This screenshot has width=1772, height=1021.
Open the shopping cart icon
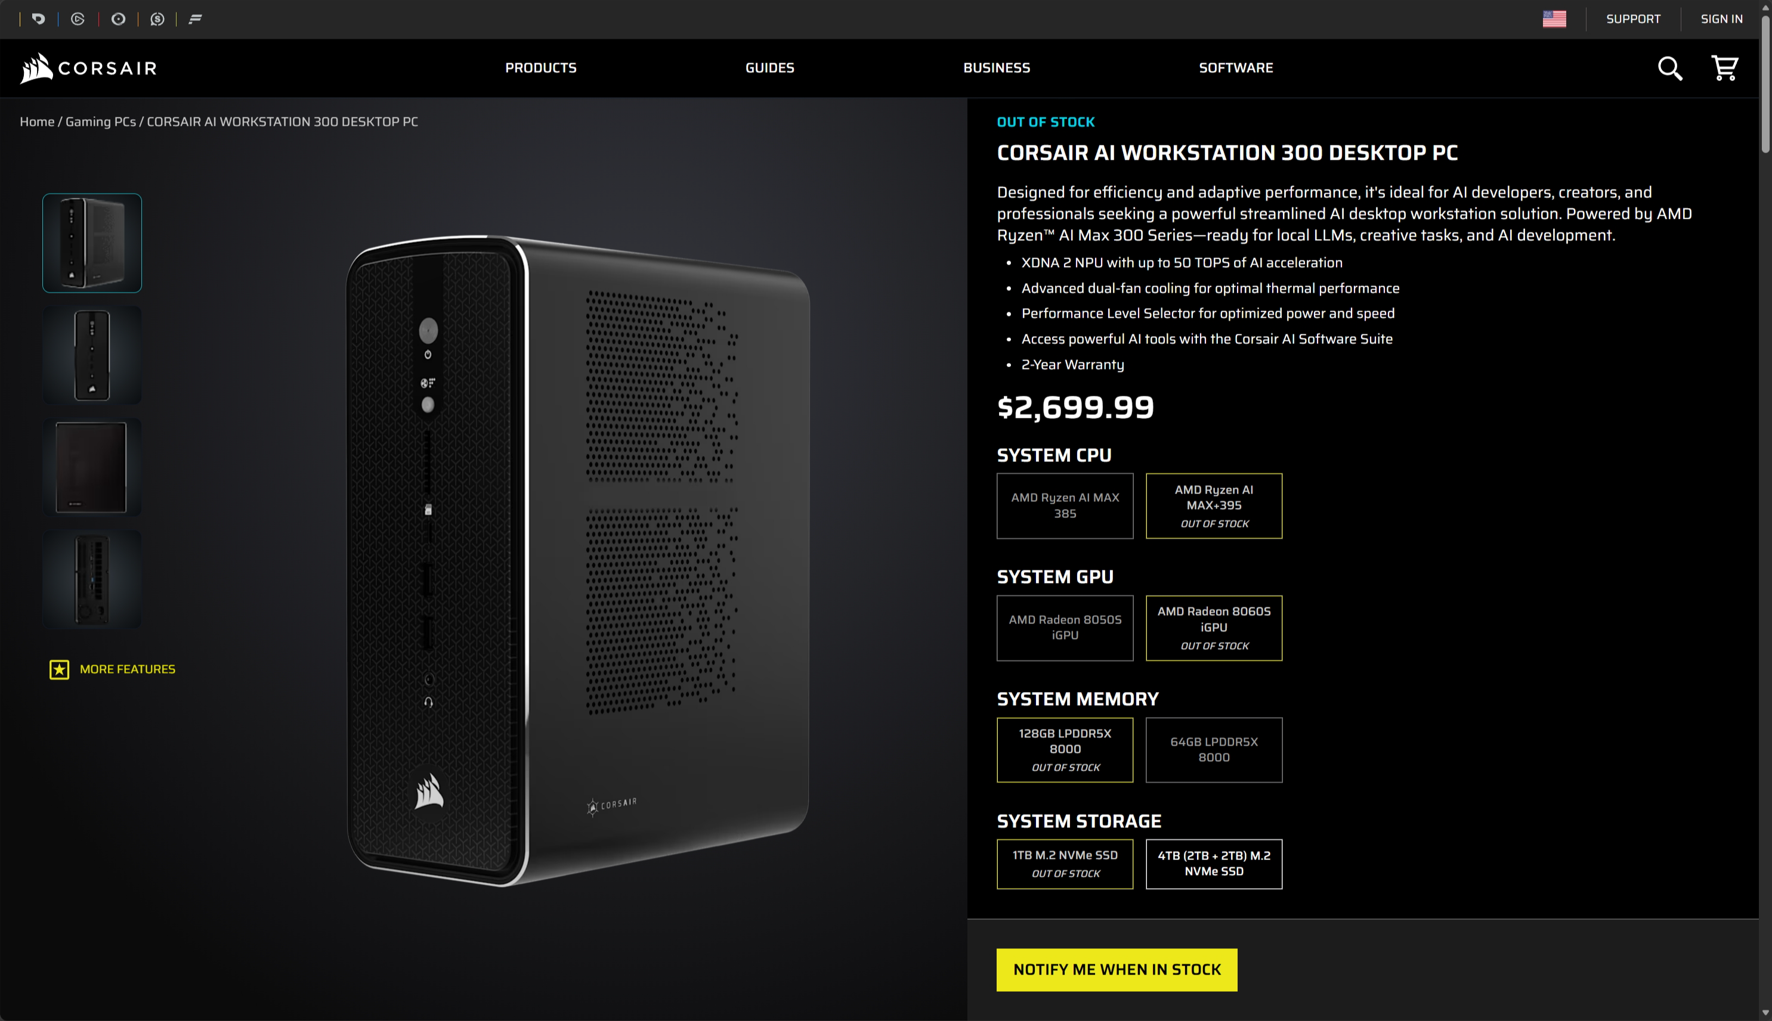click(x=1724, y=68)
